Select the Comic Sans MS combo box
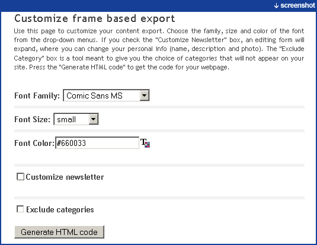This screenshot has width=317, height=245. click(x=106, y=96)
